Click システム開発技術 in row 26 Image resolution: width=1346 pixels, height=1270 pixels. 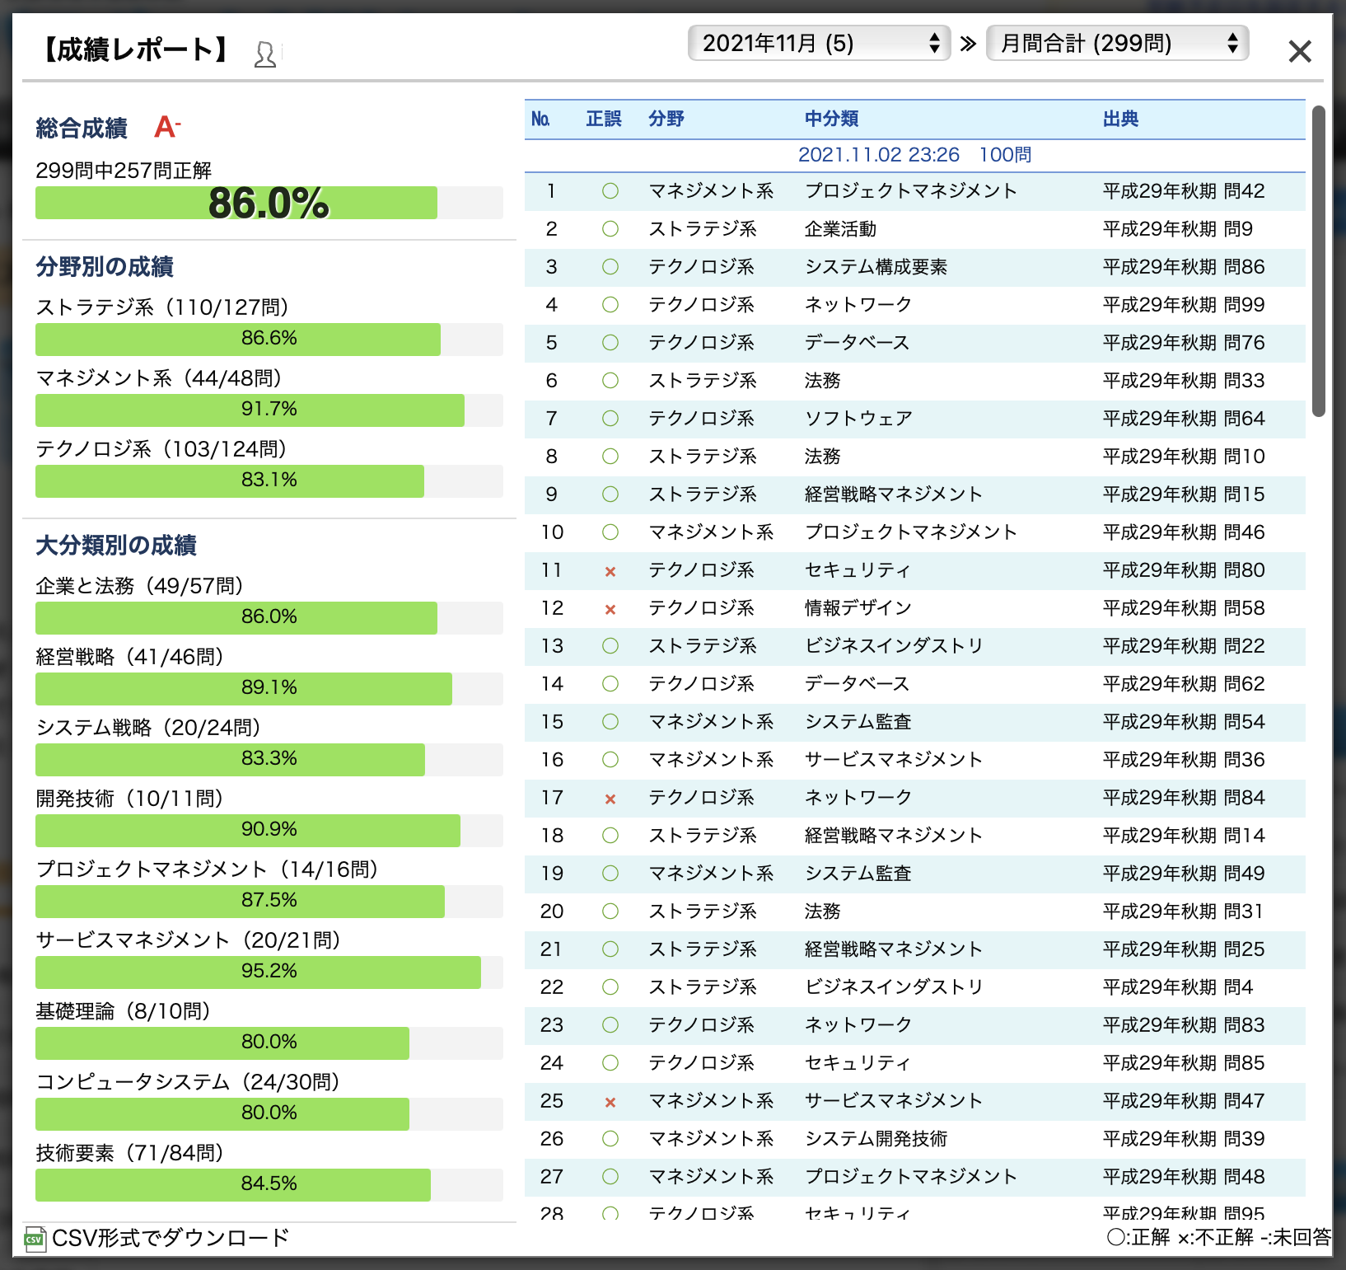876,1139
